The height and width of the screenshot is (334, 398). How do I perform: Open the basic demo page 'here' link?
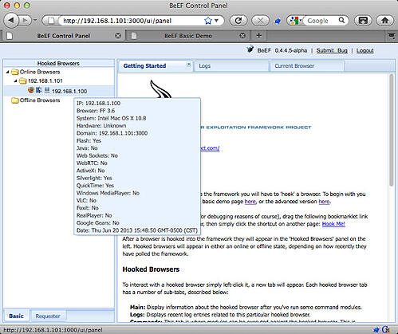click(x=250, y=202)
